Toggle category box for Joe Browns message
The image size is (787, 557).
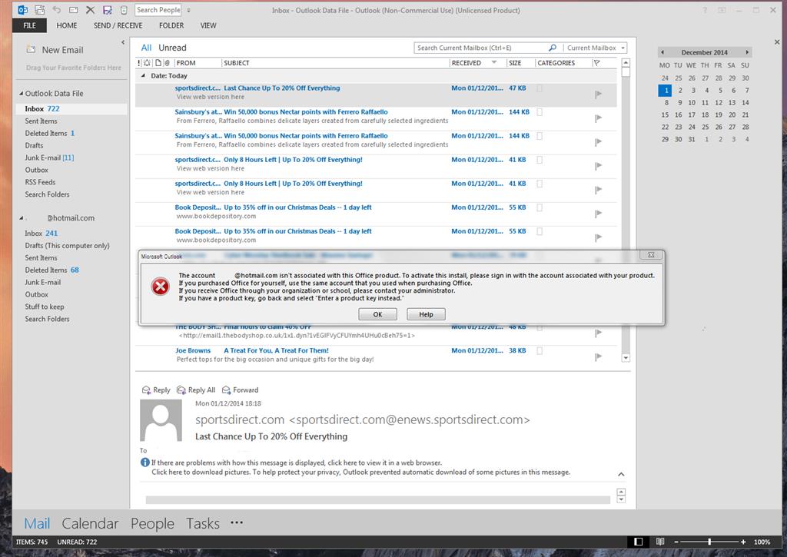540,351
